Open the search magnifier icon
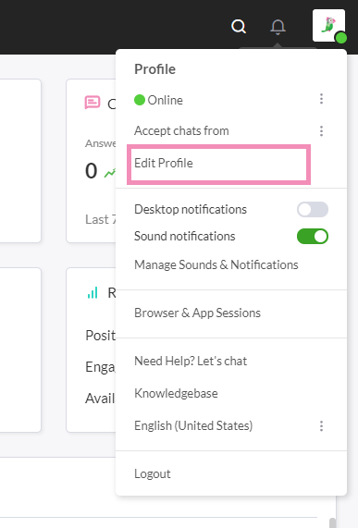The image size is (358, 528). point(239,26)
